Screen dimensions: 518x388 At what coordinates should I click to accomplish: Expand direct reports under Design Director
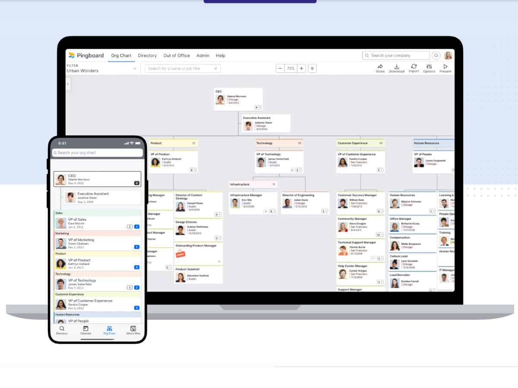click(218, 238)
